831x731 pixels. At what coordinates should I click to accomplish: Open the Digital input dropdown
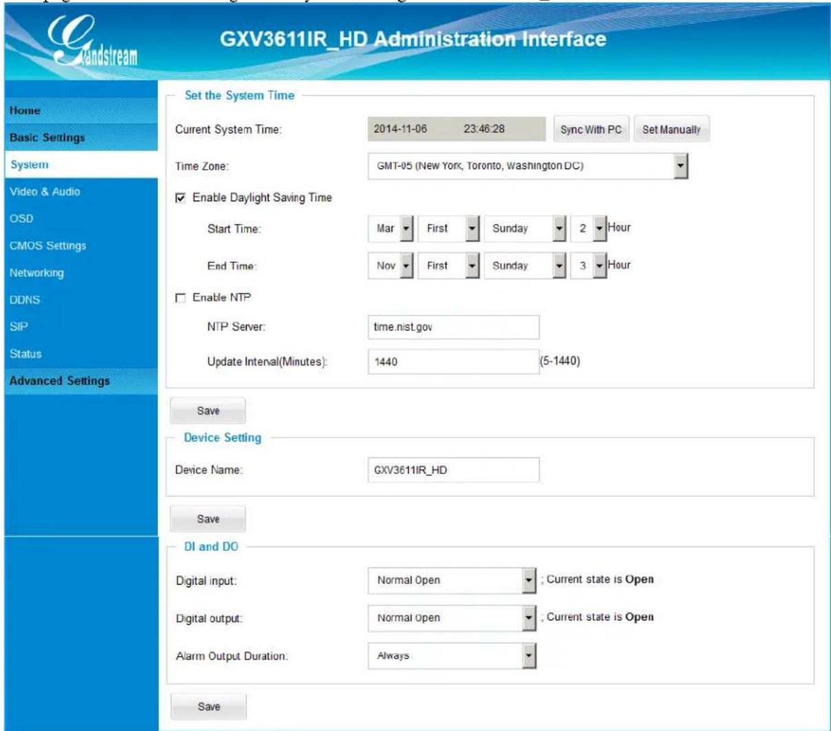[452, 581]
